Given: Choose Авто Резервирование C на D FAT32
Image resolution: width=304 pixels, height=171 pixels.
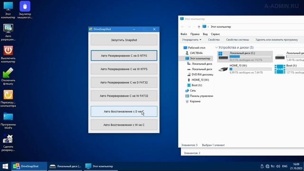Looking at the screenshot, I should pyautogui.click(x=124, y=82).
